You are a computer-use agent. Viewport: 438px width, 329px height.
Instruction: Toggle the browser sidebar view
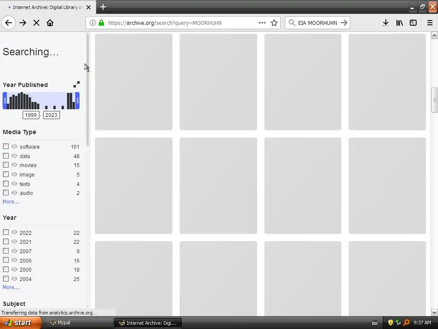pyautogui.click(x=413, y=23)
